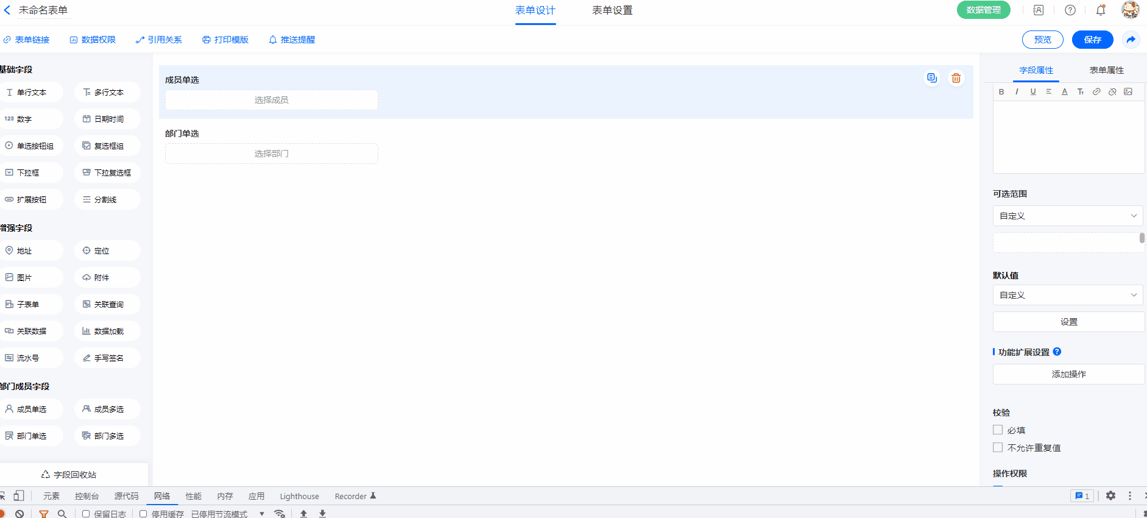Viewport: 1147px width, 518px height.
Task: Expand the 默认值 dropdown
Action: [1068, 295]
